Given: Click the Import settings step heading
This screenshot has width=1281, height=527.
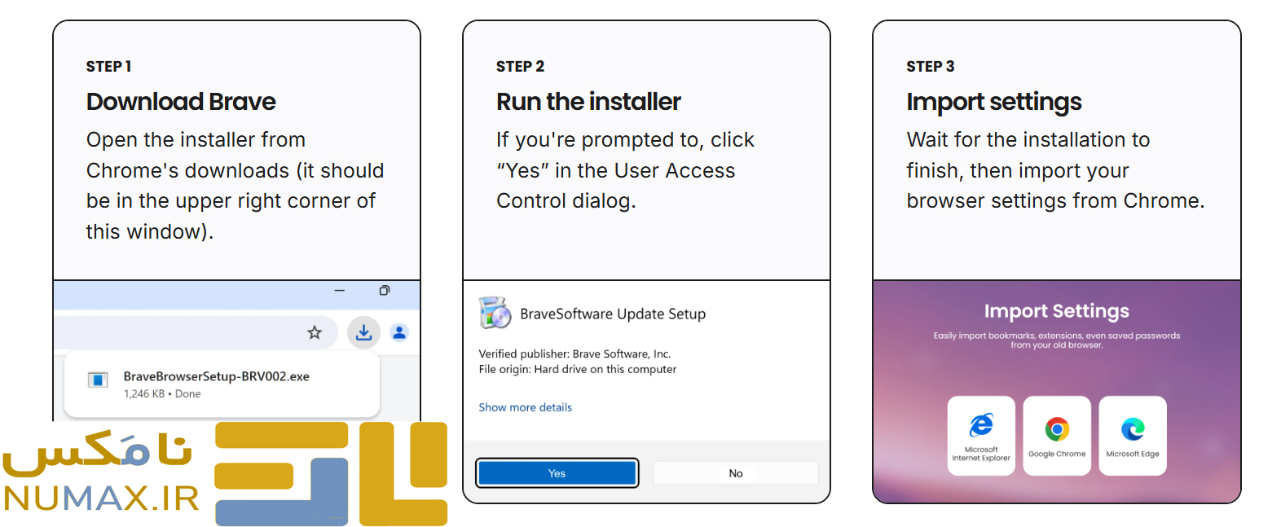Looking at the screenshot, I should click(x=994, y=102).
